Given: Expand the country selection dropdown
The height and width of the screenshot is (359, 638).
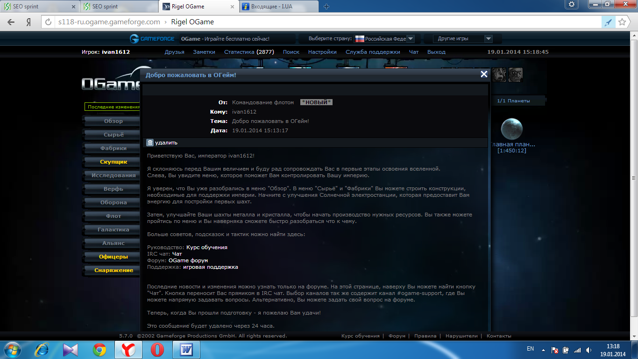Looking at the screenshot, I should (x=410, y=39).
